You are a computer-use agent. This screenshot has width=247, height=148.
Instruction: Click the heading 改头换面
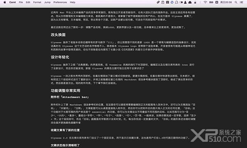tap(58, 35)
